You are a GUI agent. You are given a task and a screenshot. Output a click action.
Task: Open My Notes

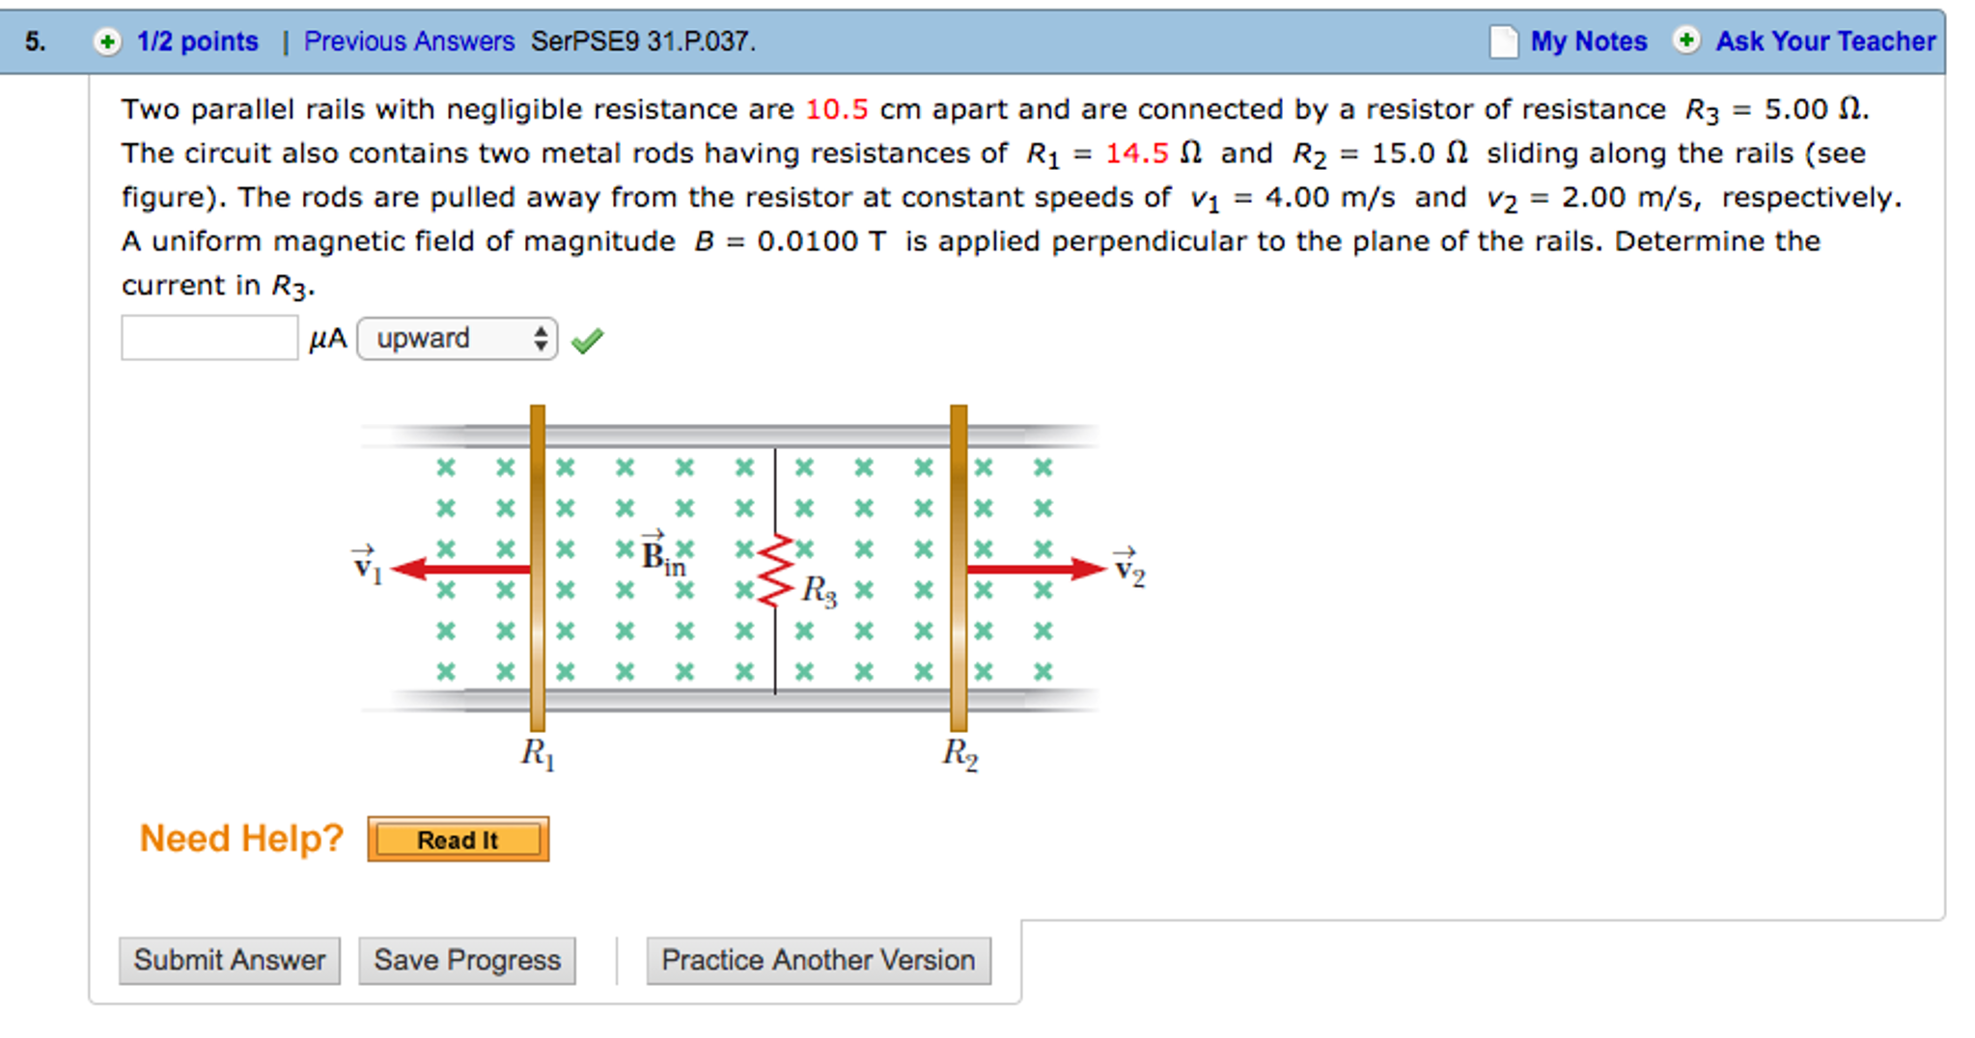[1588, 42]
